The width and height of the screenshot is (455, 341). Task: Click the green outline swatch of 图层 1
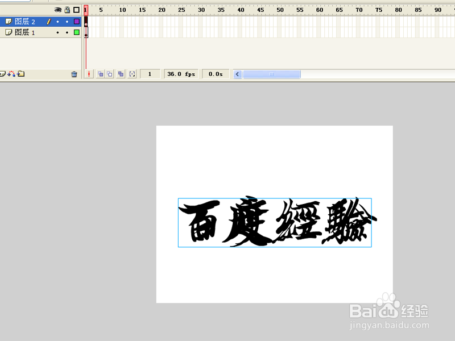click(77, 32)
